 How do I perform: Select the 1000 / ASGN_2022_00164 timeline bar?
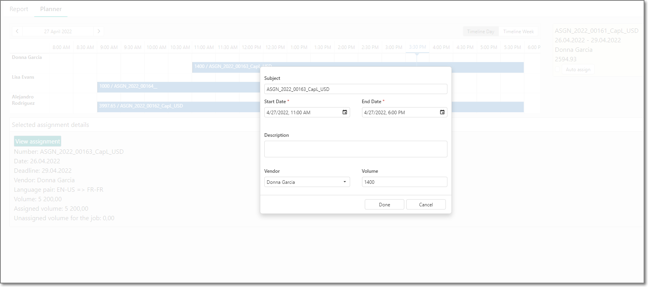click(x=178, y=87)
